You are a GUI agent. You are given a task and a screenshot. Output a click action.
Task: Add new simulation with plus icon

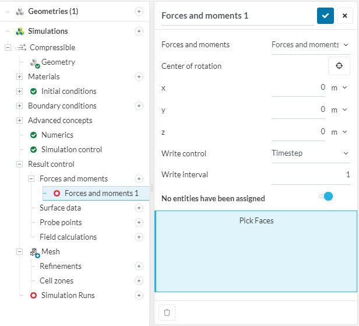pyautogui.click(x=139, y=31)
